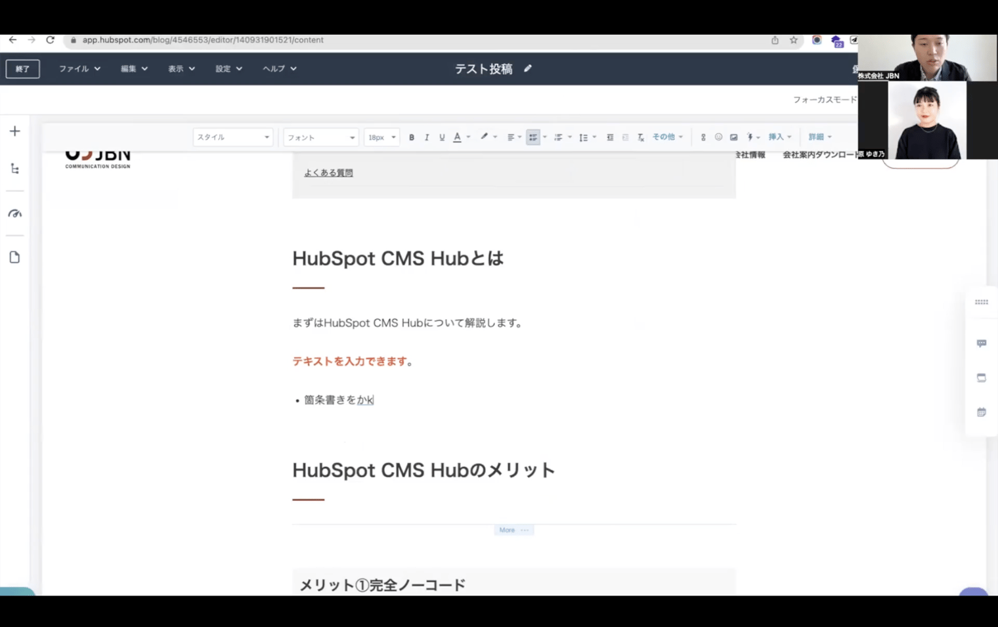Reload the browser page
This screenshot has height=627, width=998.
(x=50, y=40)
